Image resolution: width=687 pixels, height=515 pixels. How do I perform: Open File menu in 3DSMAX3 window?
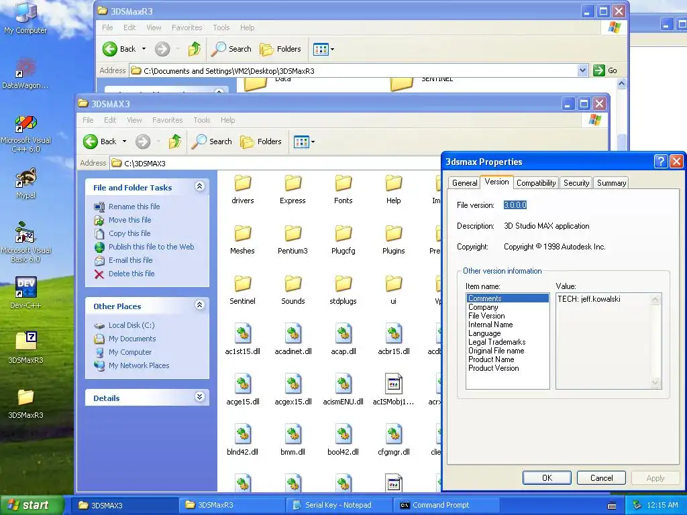[x=88, y=120]
